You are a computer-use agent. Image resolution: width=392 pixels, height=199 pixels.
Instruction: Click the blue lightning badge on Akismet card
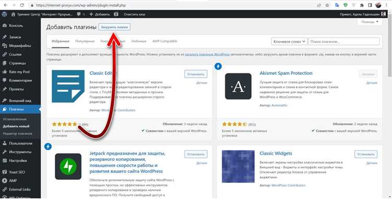click(x=218, y=66)
